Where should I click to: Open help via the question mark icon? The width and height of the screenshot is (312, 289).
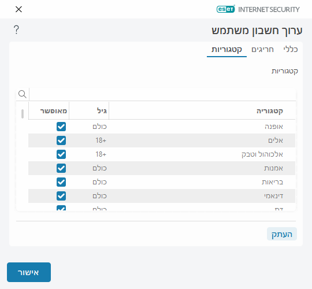click(17, 30)
